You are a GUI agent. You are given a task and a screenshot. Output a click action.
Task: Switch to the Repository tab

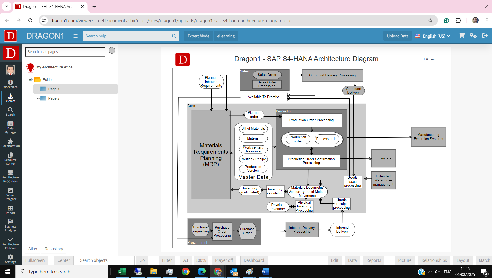point(54,249)
